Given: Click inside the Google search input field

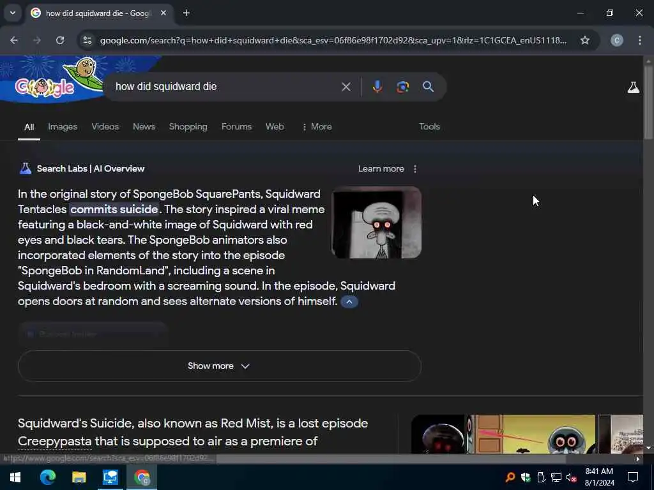Looking at the screenshot, I should (225, 87).
